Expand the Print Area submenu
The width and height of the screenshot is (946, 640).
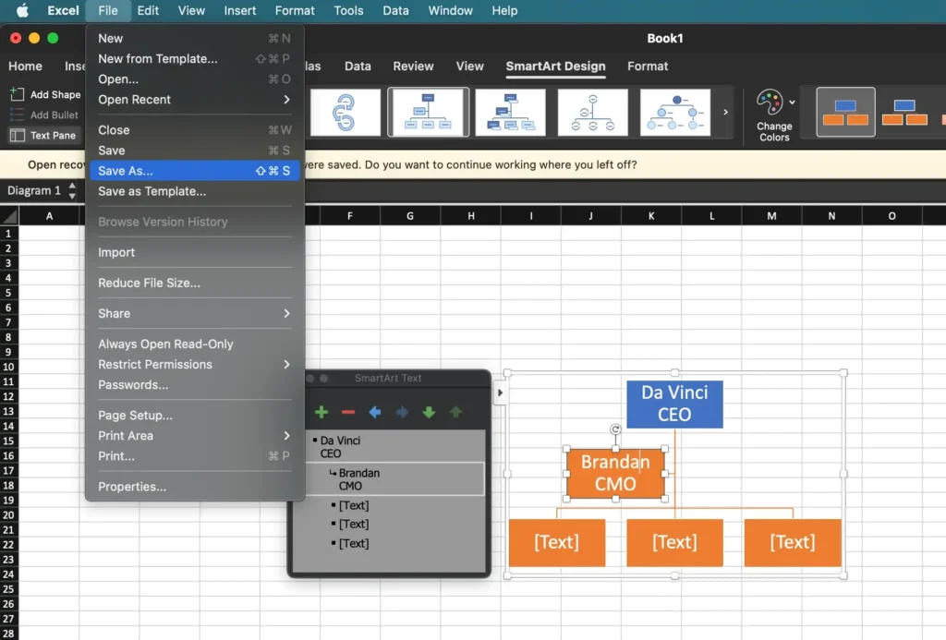point(194,436)
